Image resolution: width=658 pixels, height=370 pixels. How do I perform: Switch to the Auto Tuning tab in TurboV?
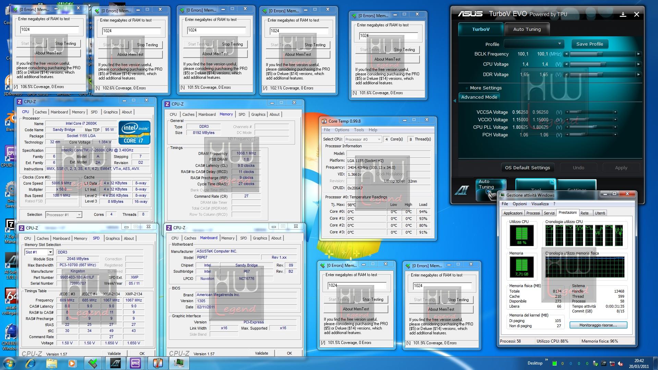coord(527,29)
